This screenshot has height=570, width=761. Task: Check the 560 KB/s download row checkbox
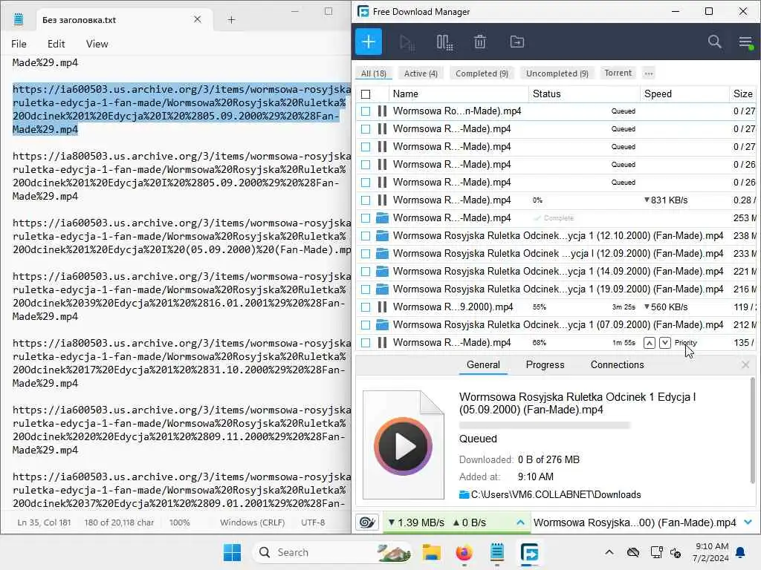tap(366, 307)
